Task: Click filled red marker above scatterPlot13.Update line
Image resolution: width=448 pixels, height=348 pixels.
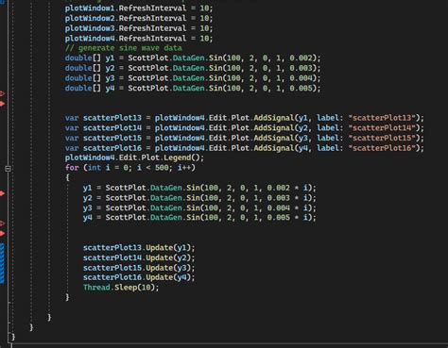Action: point(2,233)
